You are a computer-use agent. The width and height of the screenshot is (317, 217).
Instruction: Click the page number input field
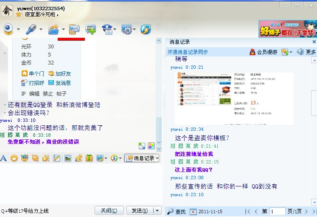[278, 211]
